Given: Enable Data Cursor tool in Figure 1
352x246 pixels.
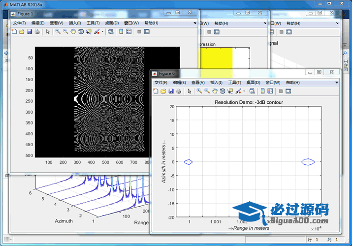Looking at the screenshot, I should pos(89,31).
